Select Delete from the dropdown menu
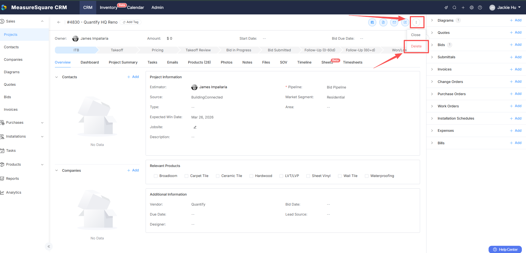Image resolution: width=526 pixels, height=253 pixels. (416, 46)
